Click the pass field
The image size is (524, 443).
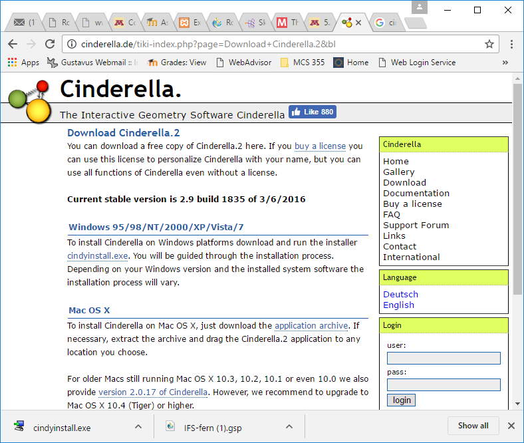click(444, 385)
